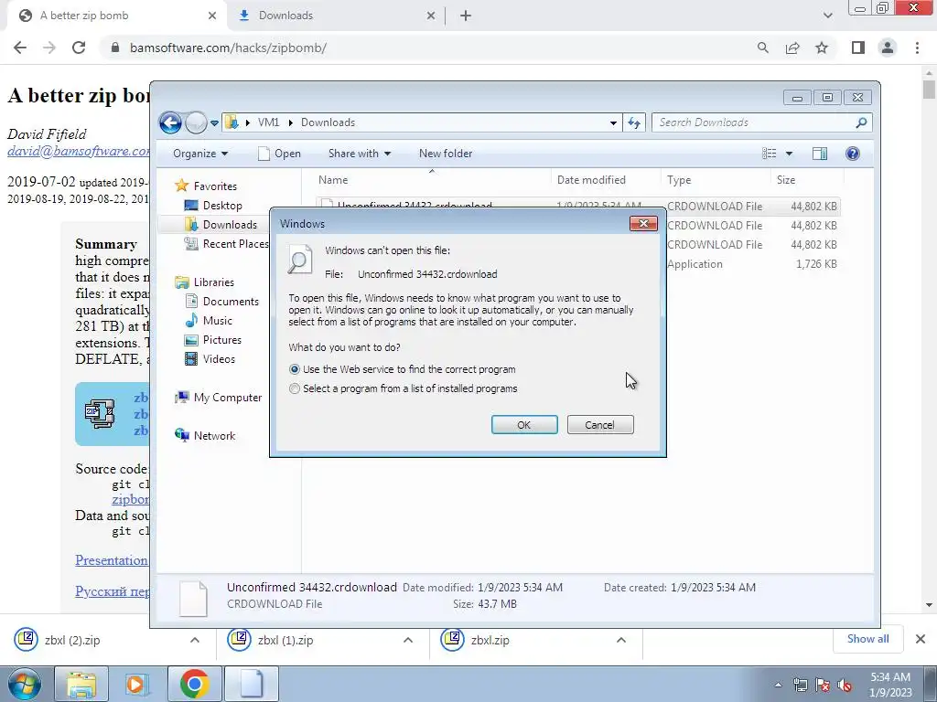The width and height of the screenshot is (937, 702).
Task: Open Explorer help question mark icon
Action: (853, 154)
